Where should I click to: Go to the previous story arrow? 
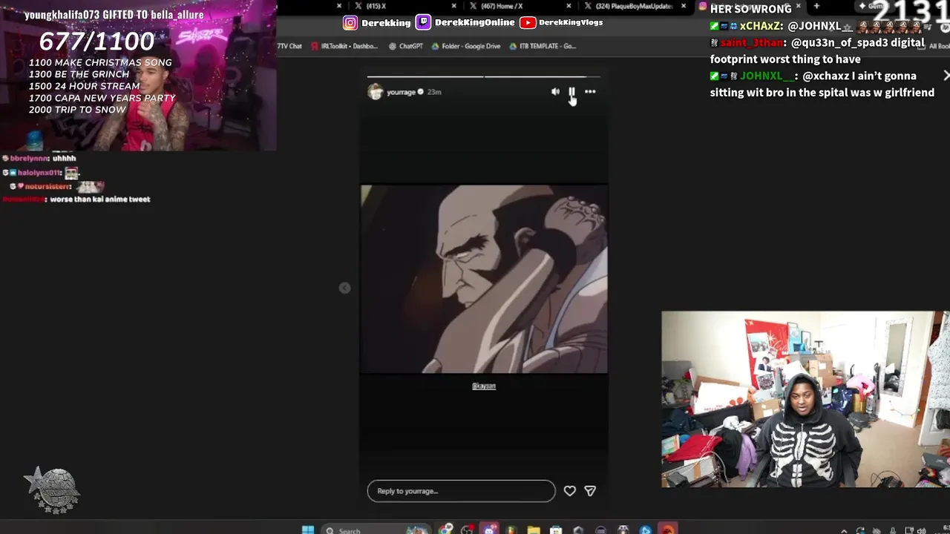coord(344,288)
